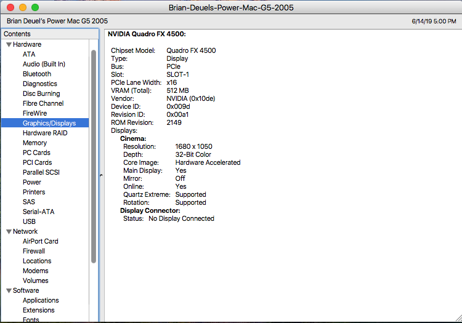Image resolution: width=462 pixels, height=323 pixels.
Task: Click the VRAM value 512 MB
Action: (x=177, y=90)
